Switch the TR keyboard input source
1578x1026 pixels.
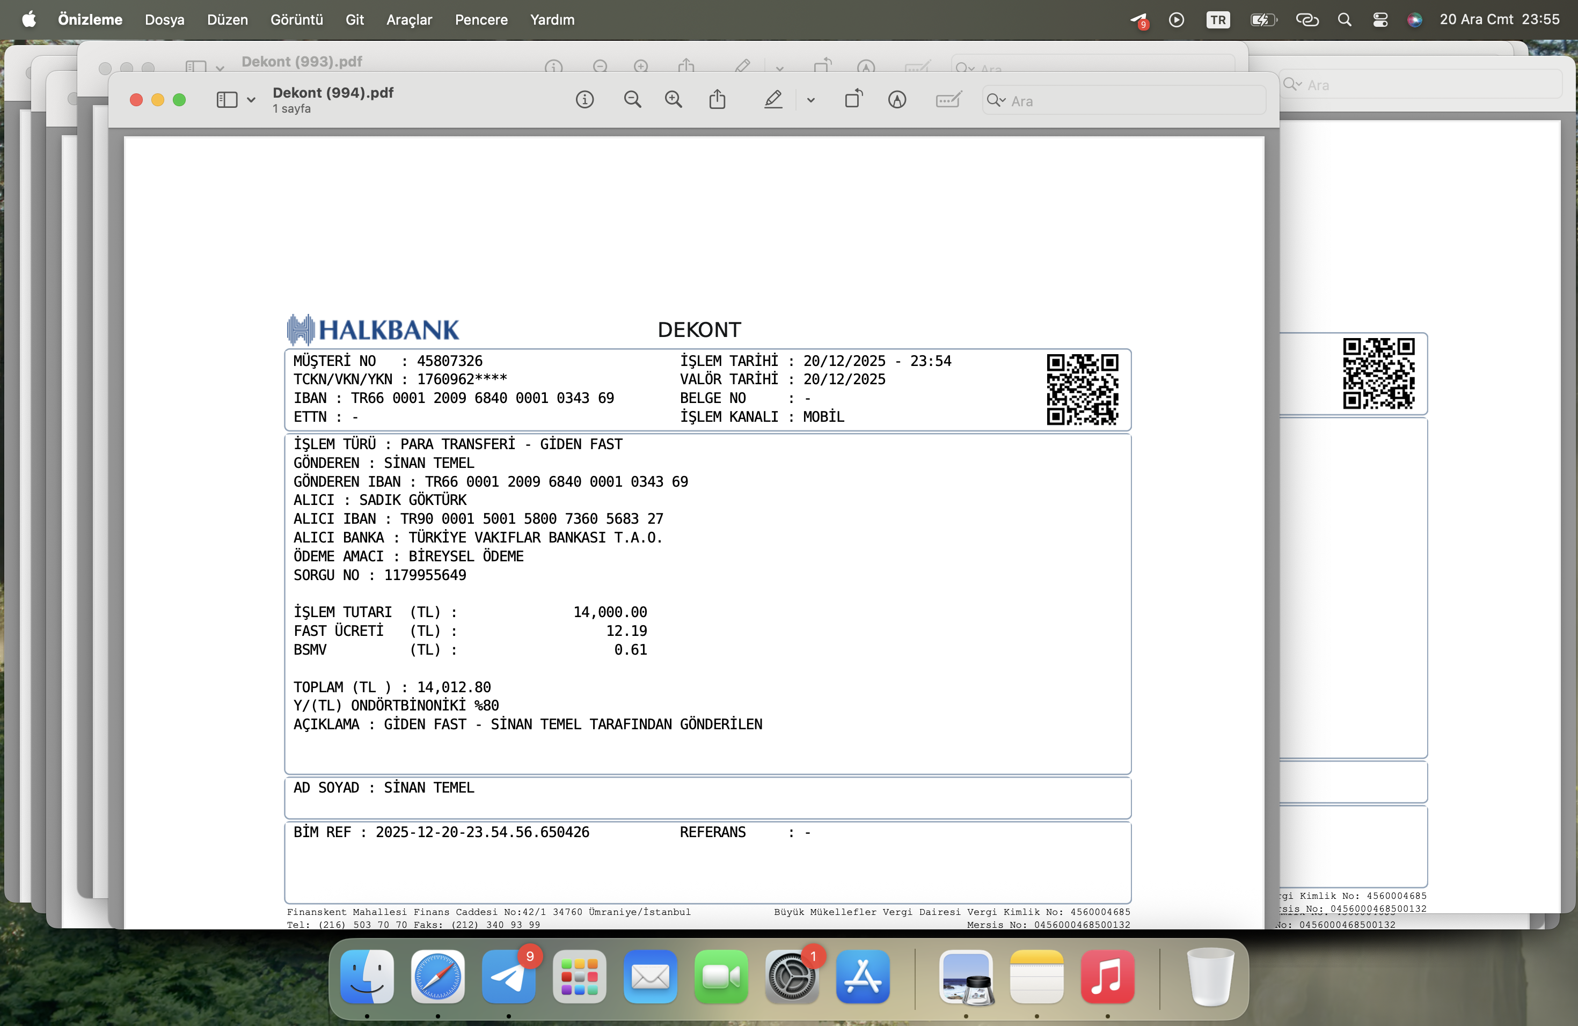pos(1218,20)
